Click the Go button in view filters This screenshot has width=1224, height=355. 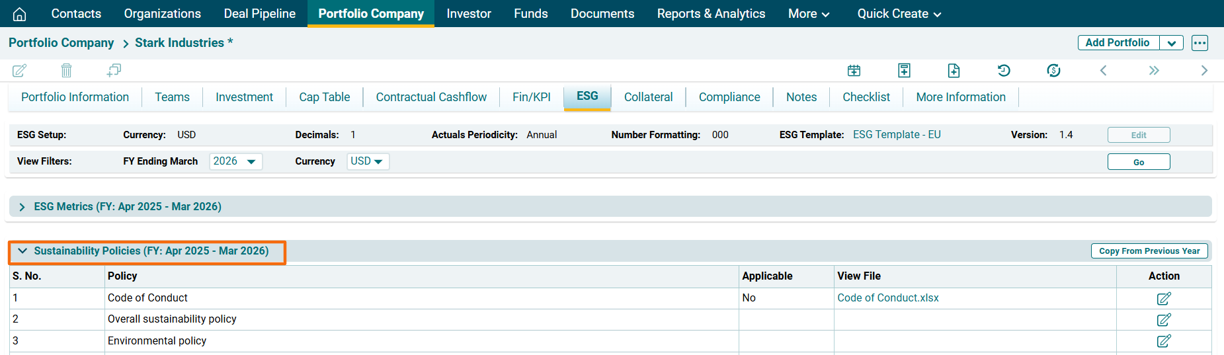click(1138, 162)
